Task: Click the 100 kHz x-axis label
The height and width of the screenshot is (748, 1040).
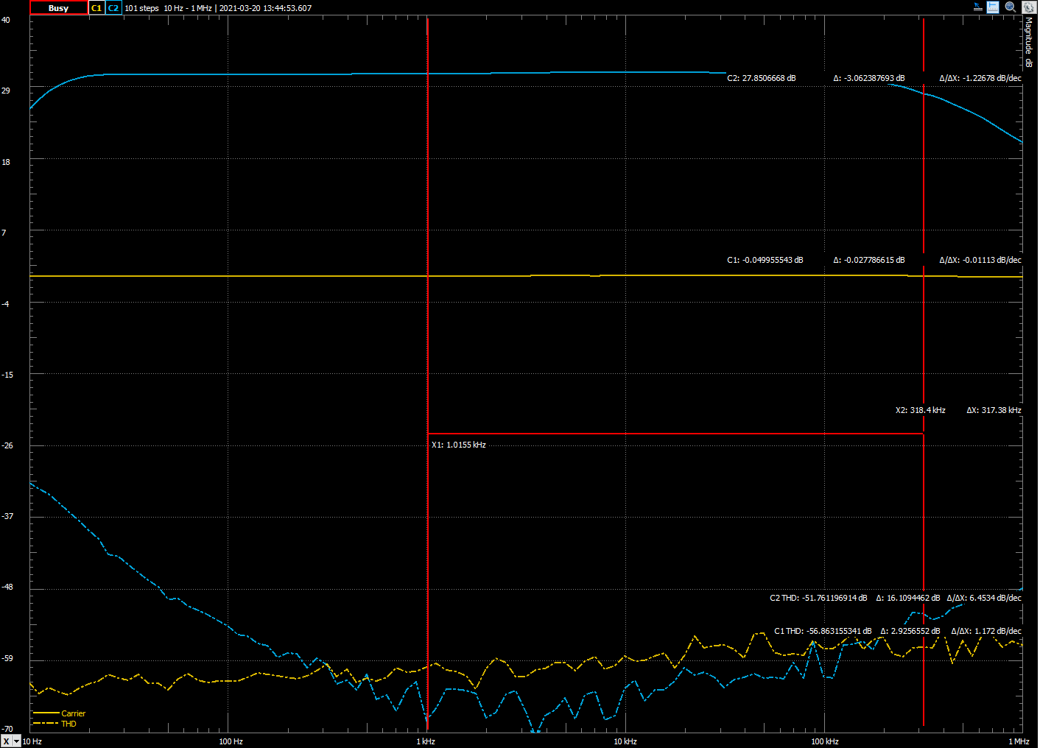Action: click(x=825, y=741)
